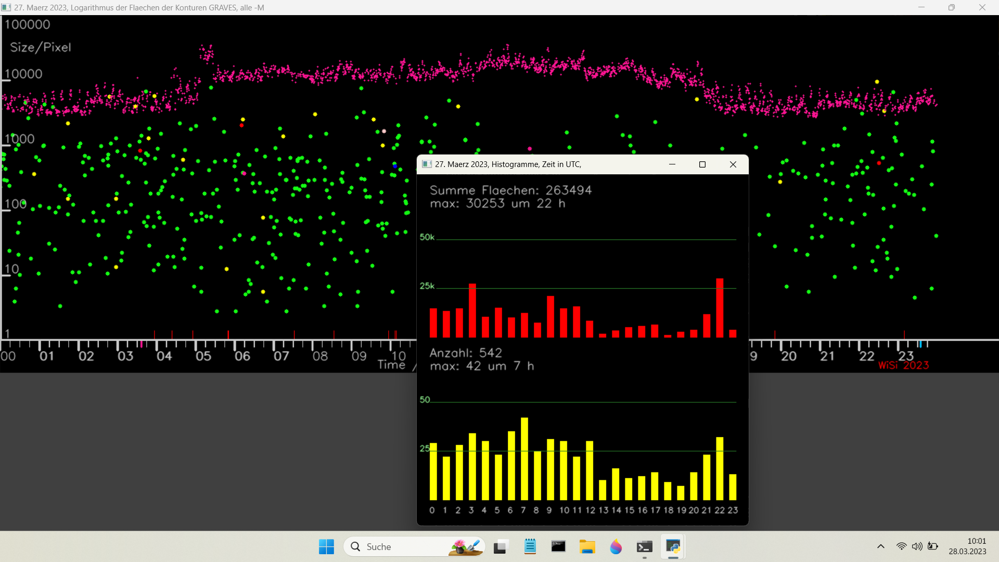Open File Explorer from the taskbar
The height and width of the screenshot is (562, 999).
click(587, 546)
